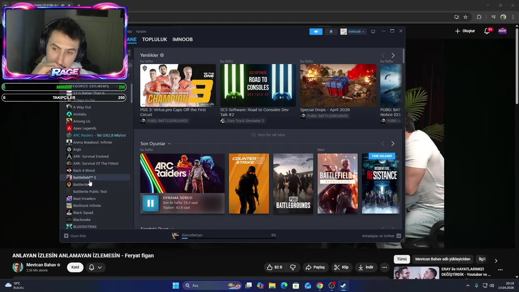Open Resident Evil Resistance game cover
The image size is (519, 292).
pos(380,183)
